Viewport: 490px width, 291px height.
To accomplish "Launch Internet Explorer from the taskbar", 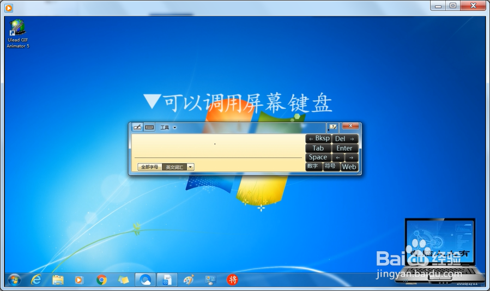I will coord(37,280).
